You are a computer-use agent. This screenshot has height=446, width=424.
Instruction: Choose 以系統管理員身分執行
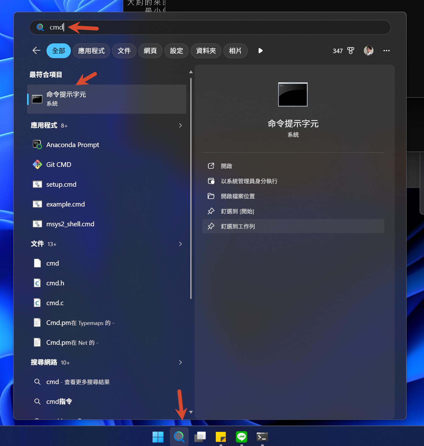click(293, 181)
